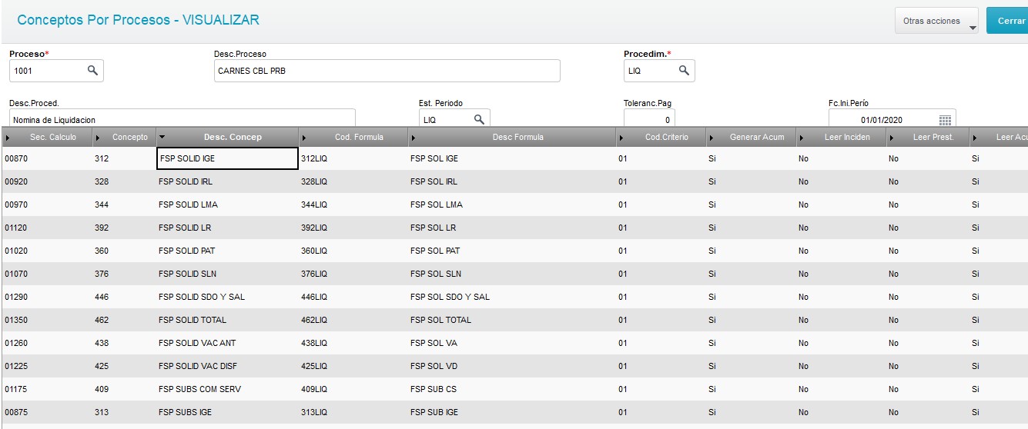Viewport: 1028px width, 429px height.
Task: Open the Fc.Ini.Perío calendar picker icon
Action: coord(946,119)
